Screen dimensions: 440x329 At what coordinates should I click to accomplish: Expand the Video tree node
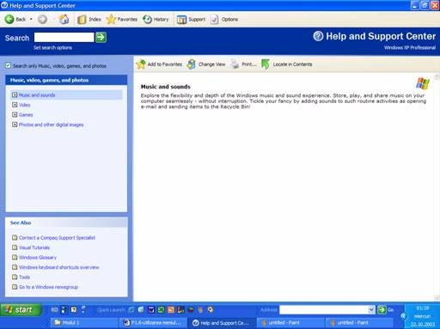[x=15, y=105]
